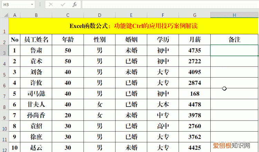
Task: Click the '年龄' header cell
Action: point(68,40)
